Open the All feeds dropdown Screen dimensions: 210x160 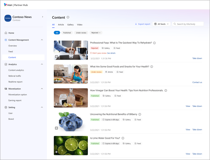(x=162, y=24)
